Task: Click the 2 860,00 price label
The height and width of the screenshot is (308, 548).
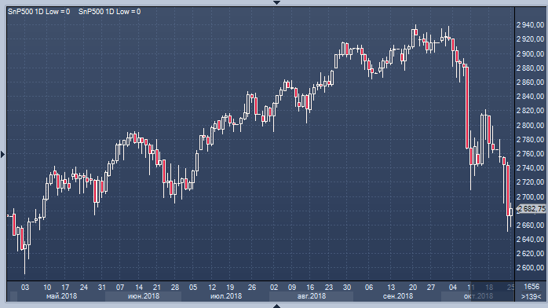Action: (530, 82)
